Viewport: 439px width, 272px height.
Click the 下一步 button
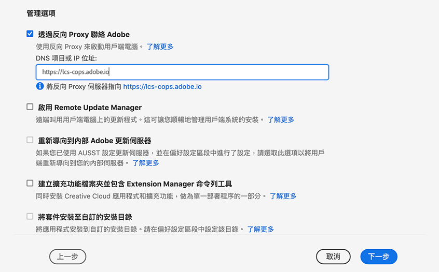tap(379, 256)
